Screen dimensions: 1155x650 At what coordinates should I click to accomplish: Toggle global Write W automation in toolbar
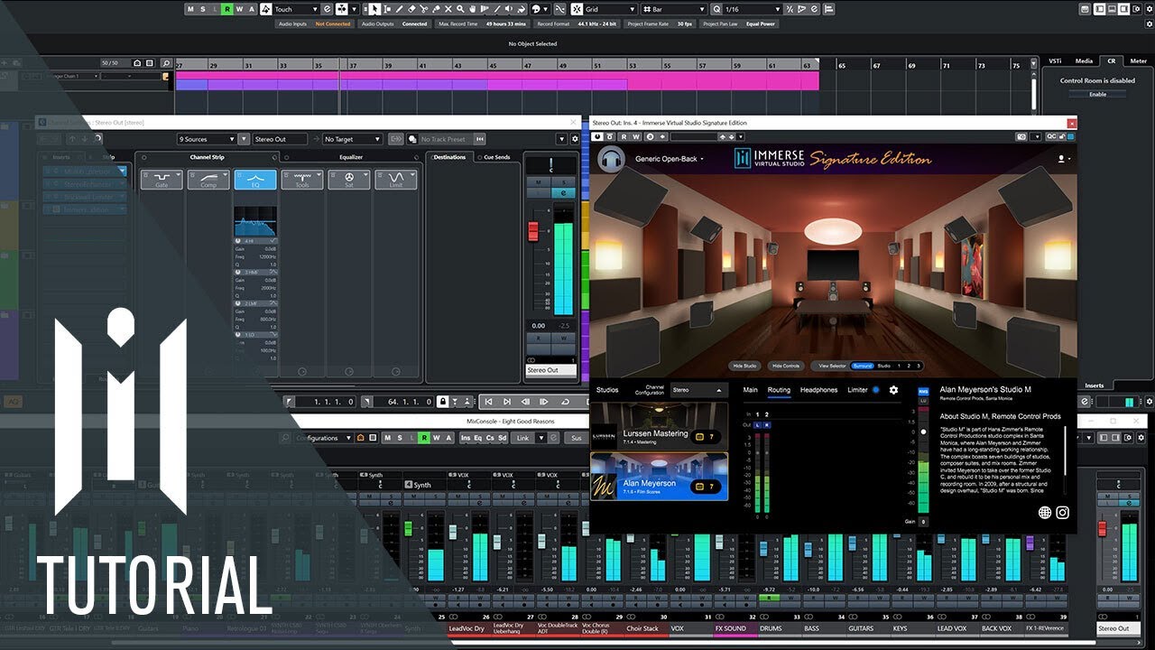[238, 9]
